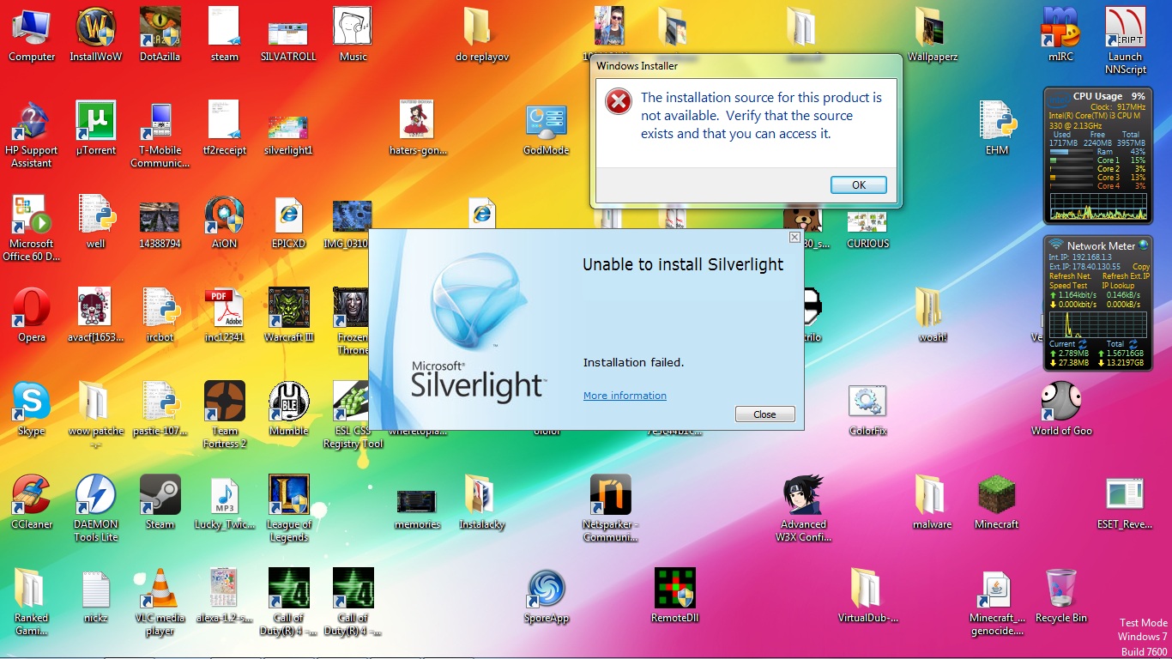Select the DAEMON Tools Lite shortcut
The width and height of the screenshot is (1172, 659).
pyautogui.click(x=96, y=508)
